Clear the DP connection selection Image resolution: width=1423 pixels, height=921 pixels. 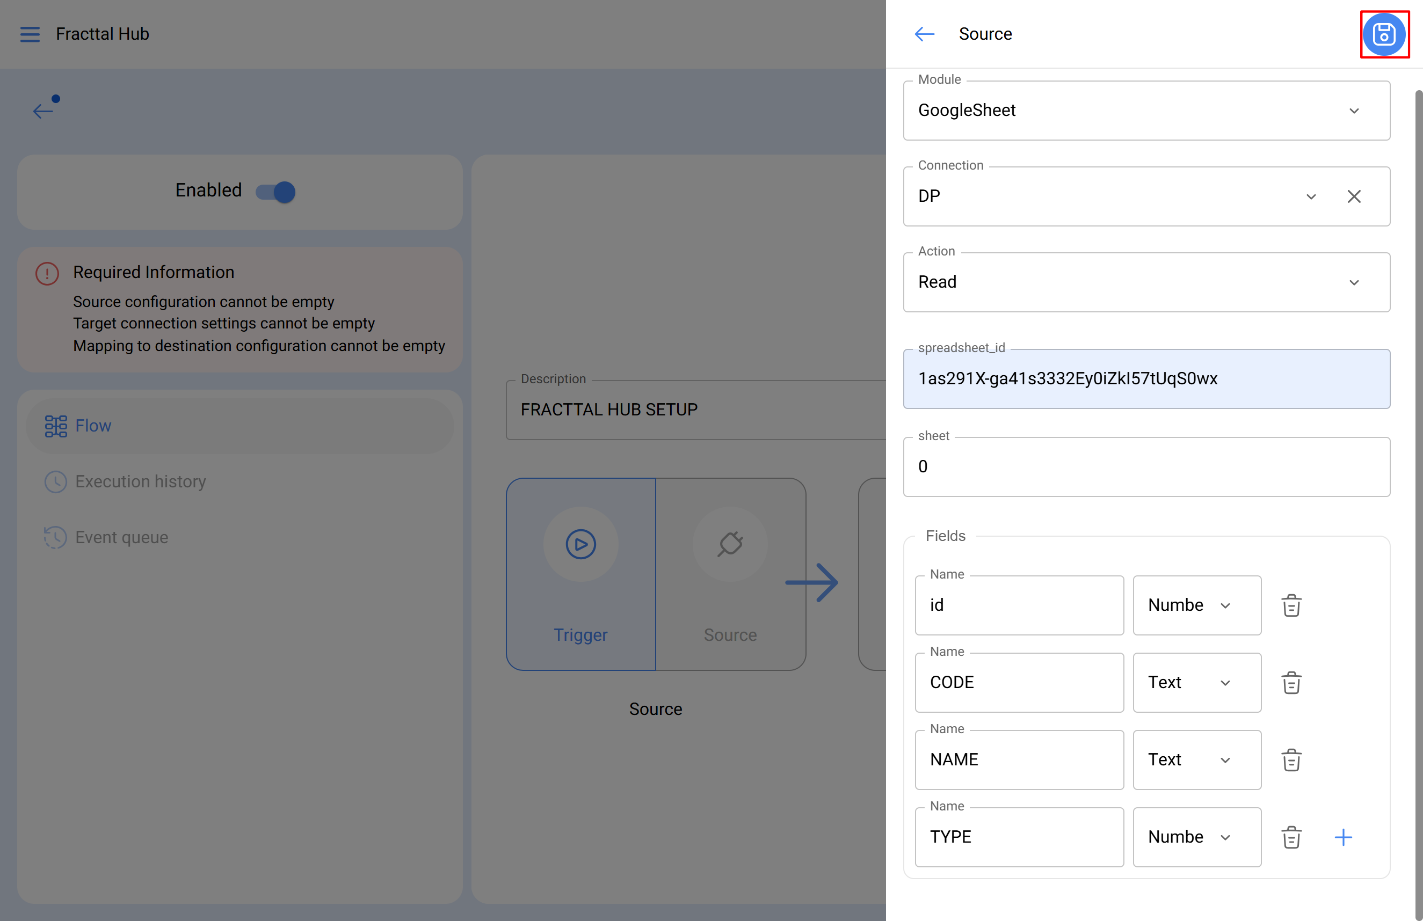click(x=1354, y=196)
